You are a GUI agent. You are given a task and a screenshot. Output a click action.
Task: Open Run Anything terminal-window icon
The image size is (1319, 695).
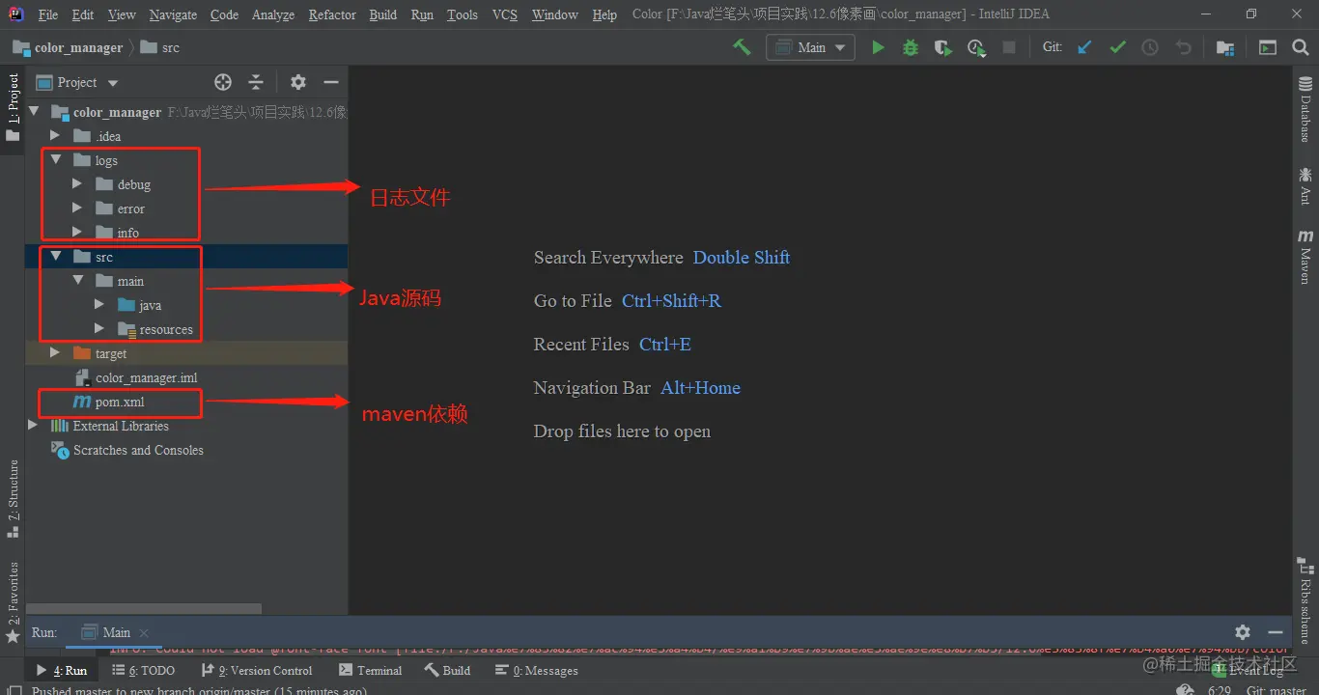[x=1268, y=47]
